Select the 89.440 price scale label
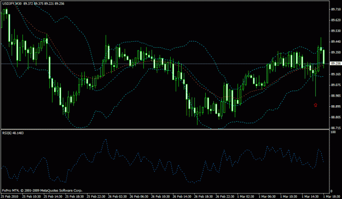This screenshot has width=342, height=199. [335, 42]
